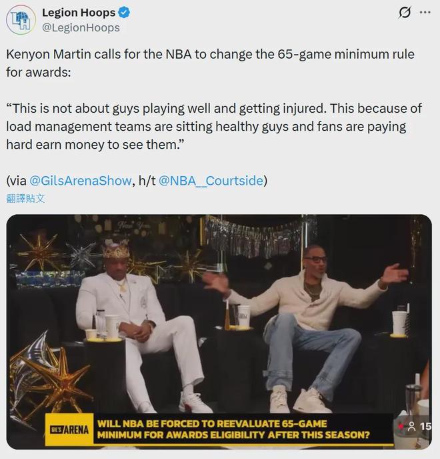Click the yellow video headline about 65-game minimum
Viewport: 440px width, 459px height.
point(233,429)
